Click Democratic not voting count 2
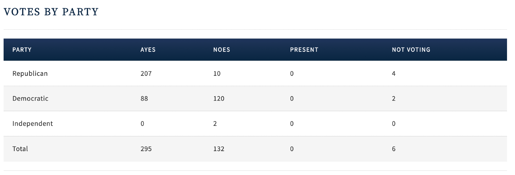The width and height of the screenshot is (515, 175). pyautogui.click(x=393, y=98)
